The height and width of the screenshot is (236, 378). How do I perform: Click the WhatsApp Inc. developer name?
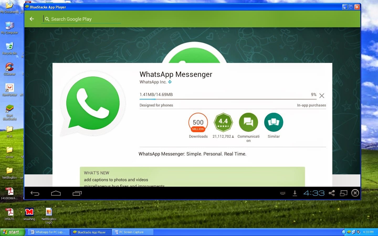(153, 82)
